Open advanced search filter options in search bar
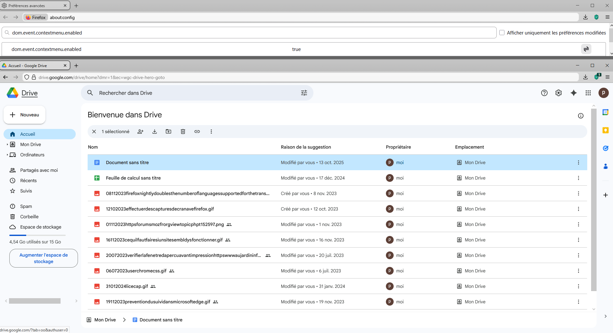 coord(304,93)
